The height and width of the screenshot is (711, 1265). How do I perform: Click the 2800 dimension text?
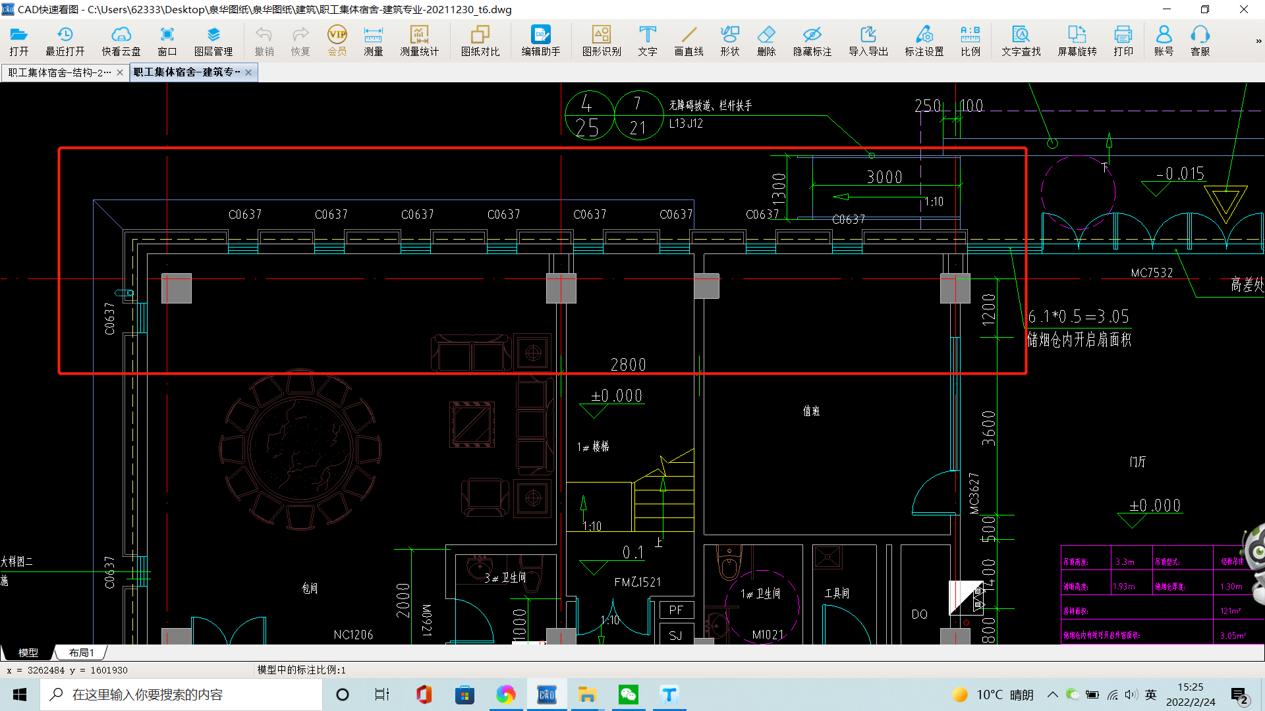629,365
